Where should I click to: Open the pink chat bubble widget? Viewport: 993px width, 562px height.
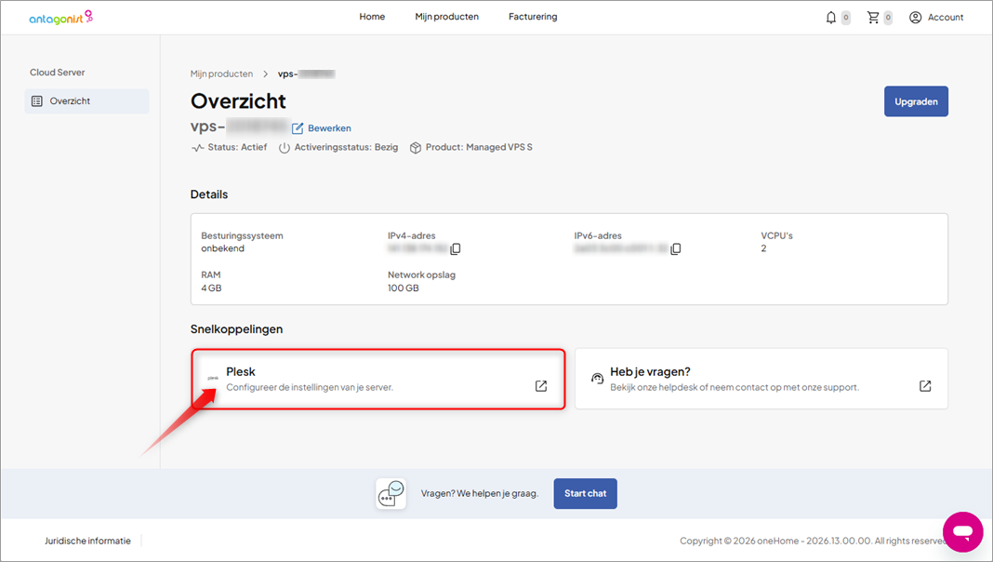[x=962, y=531]
